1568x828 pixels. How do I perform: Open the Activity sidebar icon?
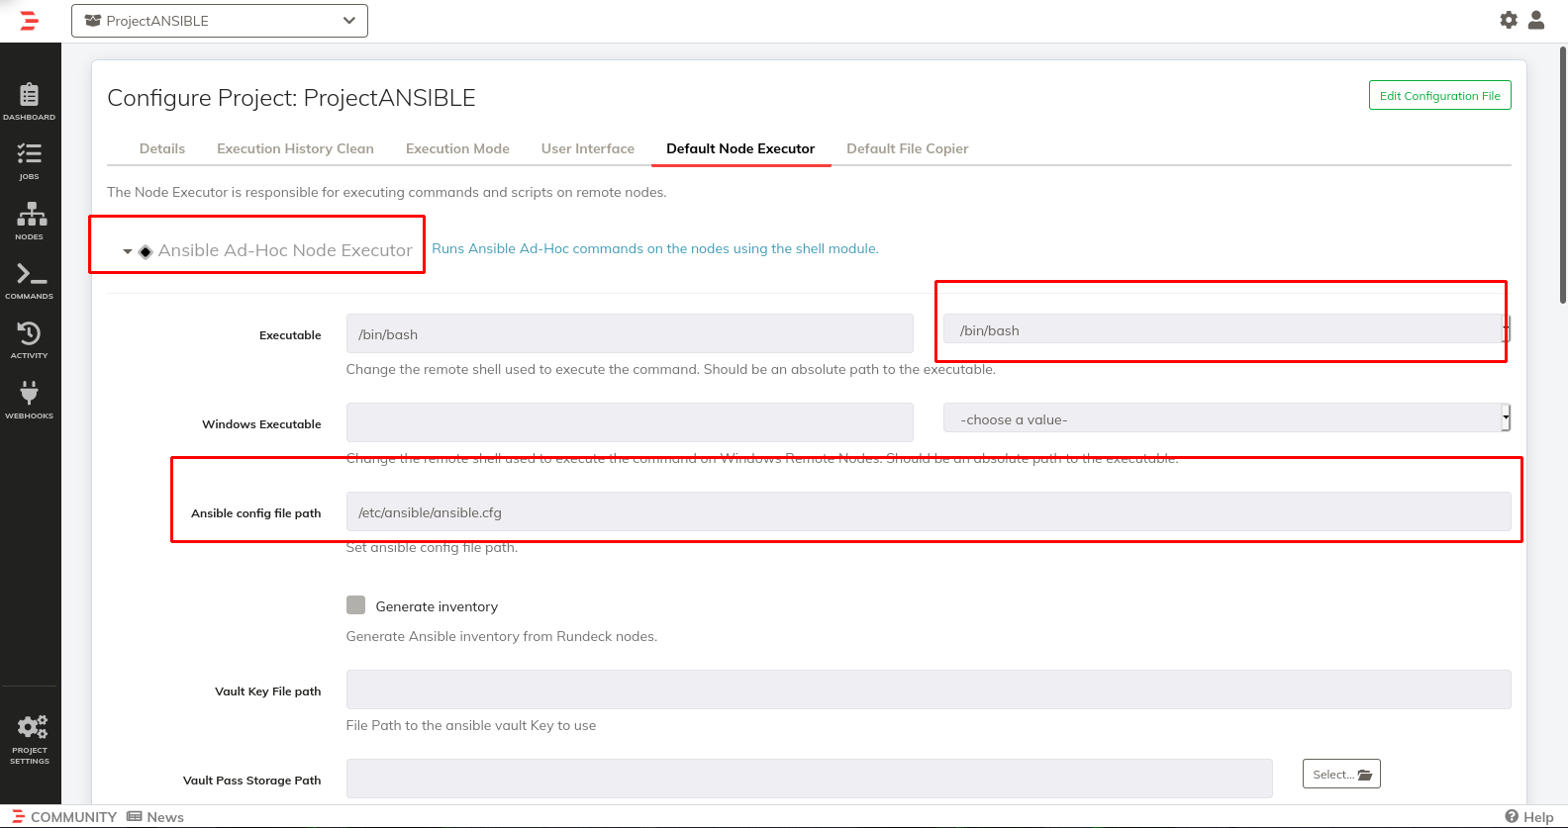tap(30, 340)
